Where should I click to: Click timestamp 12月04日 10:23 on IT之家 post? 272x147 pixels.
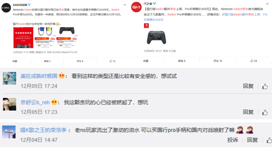click(153, 51)
